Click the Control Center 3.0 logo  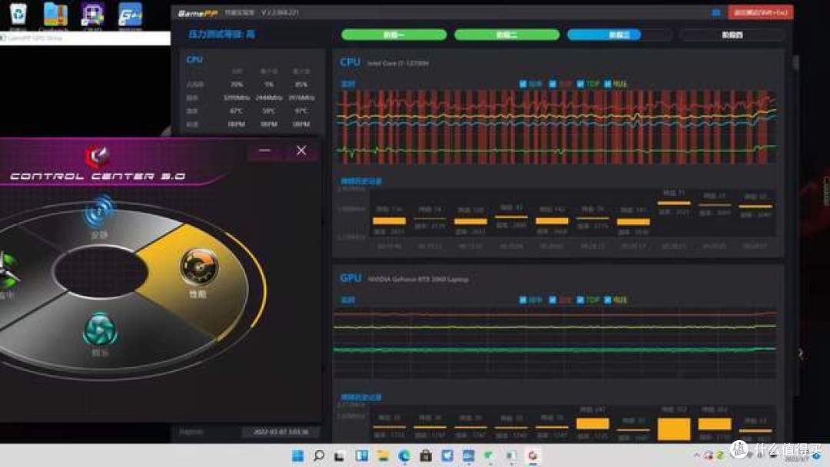click(x=97, y=156)
